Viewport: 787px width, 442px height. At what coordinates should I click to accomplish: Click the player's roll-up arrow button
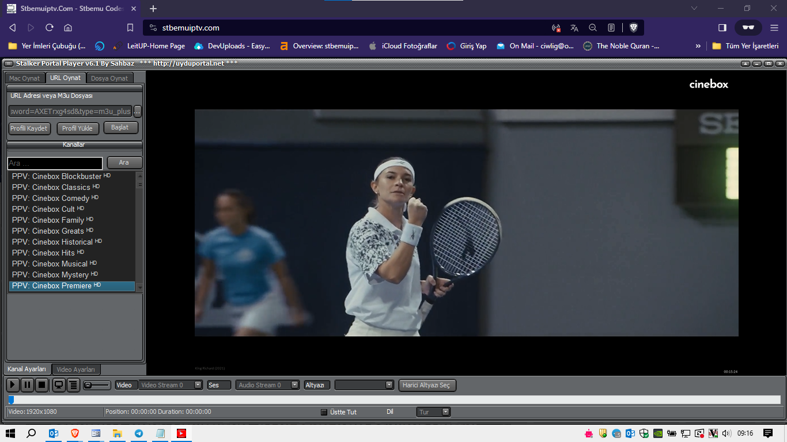click(x=746, y=63)
